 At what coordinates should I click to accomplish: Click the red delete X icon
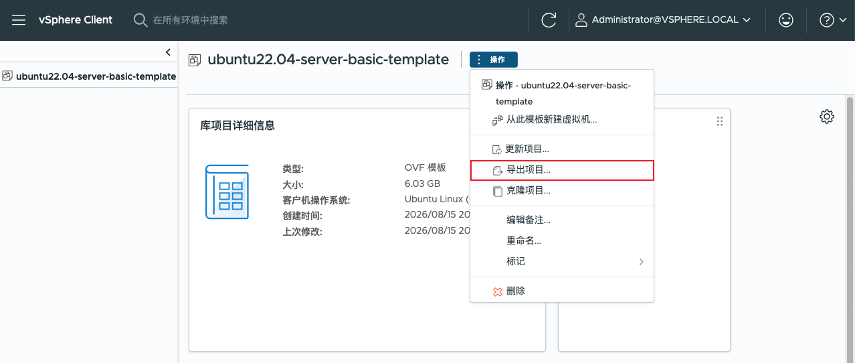click(x=497, y=291)
